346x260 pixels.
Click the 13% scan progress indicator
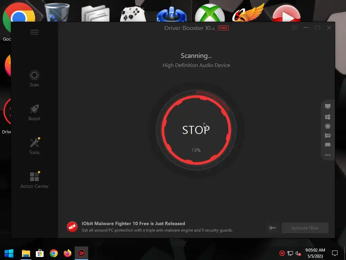point(196,150)
